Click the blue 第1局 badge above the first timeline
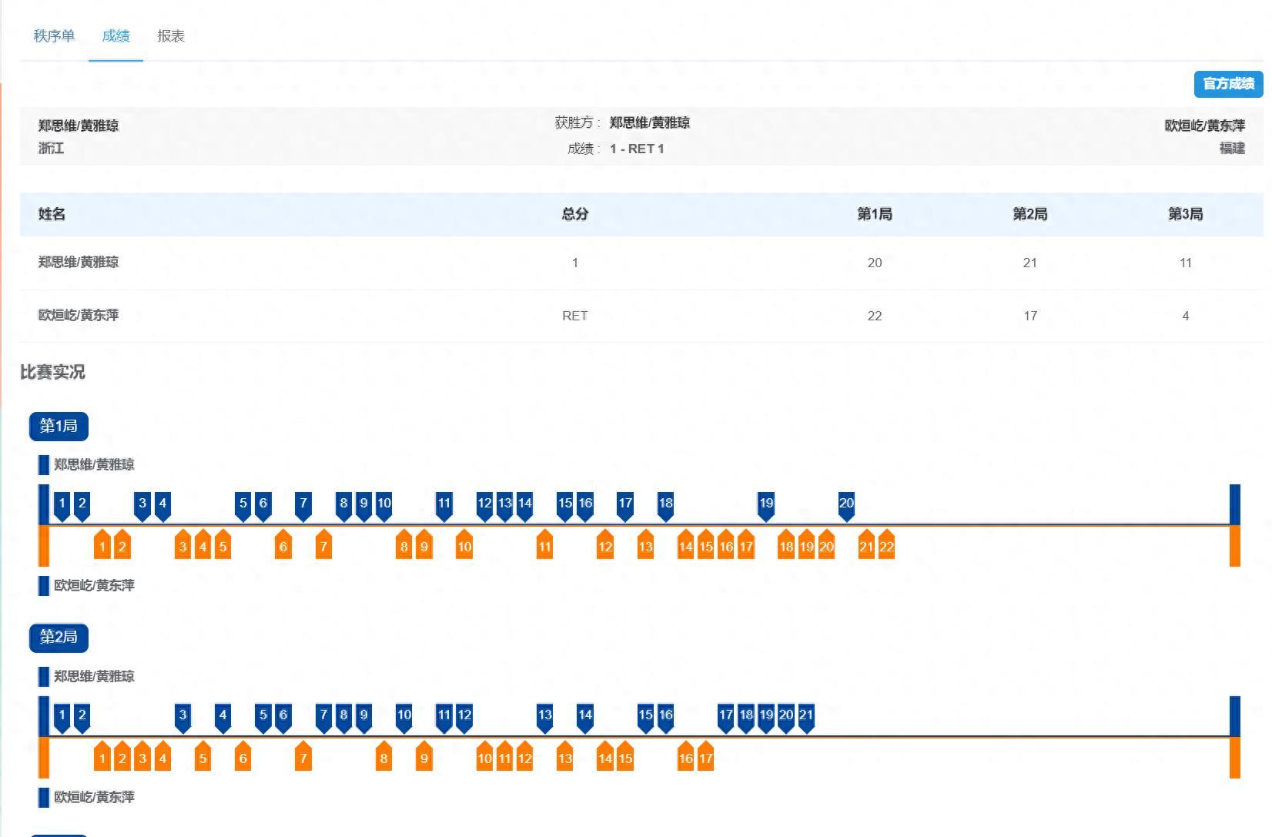This screenshot has width=1272, height=837. click(59, 427)
